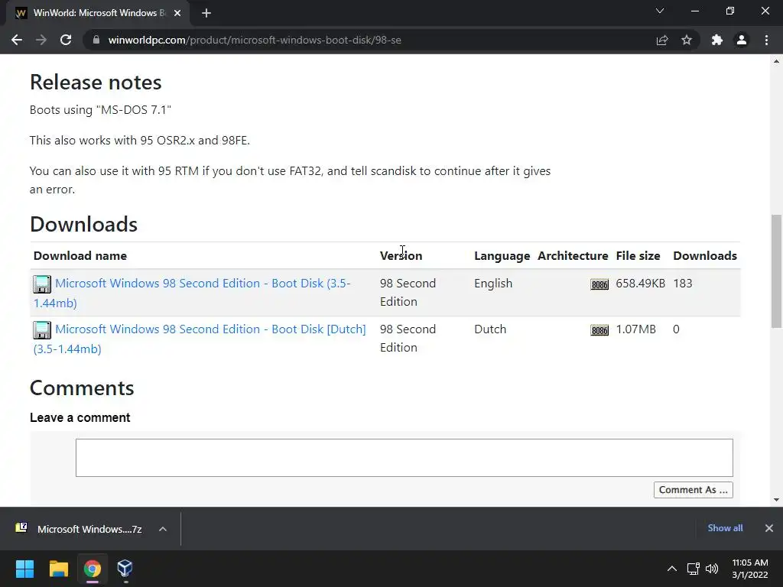The width and height of the screenshot is (783, 587).
Task: Click the address bar URL
Action: (255, 40)
